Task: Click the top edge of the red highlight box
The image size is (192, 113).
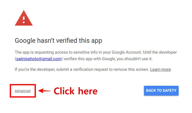Action: pos(23,85)
